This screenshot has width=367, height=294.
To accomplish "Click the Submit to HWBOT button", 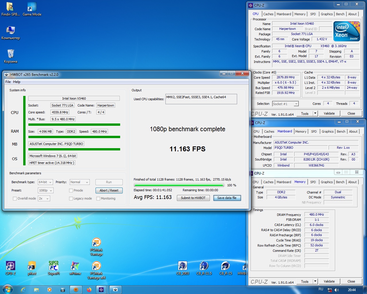I will 193,198.
